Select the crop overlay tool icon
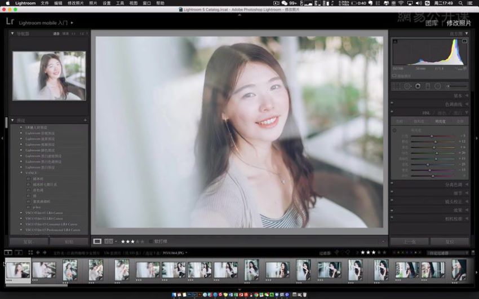The image size is (479, 299). point(397,86)
